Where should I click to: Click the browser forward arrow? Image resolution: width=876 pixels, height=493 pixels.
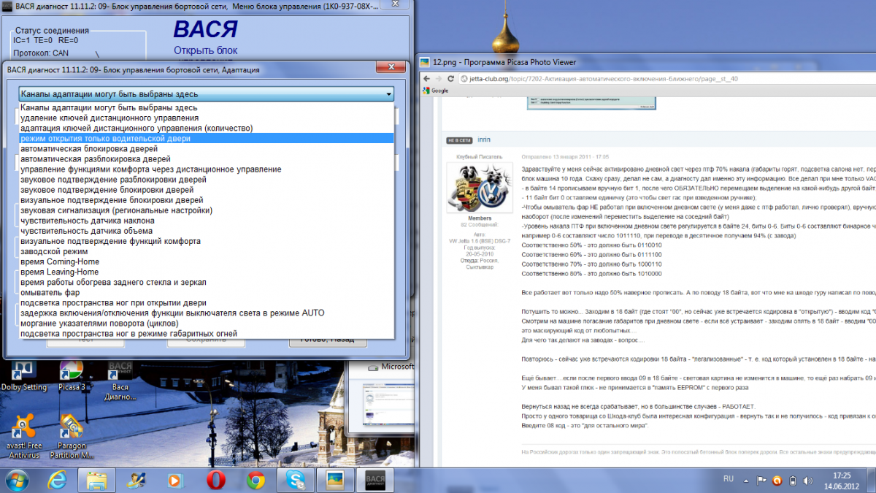(x=439, y=78)
